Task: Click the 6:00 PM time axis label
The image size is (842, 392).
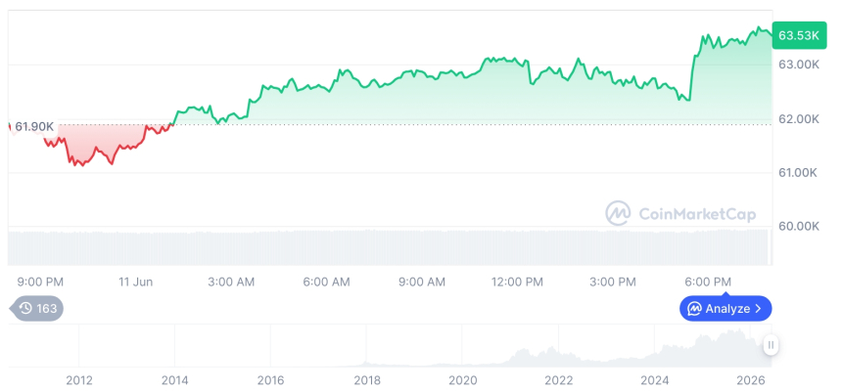Action: (708, 282)
